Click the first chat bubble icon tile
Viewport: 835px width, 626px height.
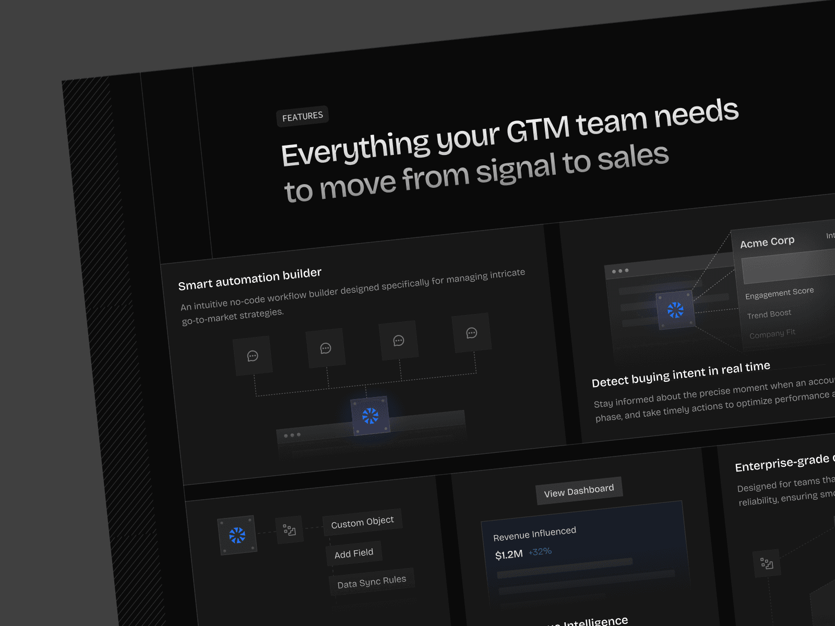253,356
